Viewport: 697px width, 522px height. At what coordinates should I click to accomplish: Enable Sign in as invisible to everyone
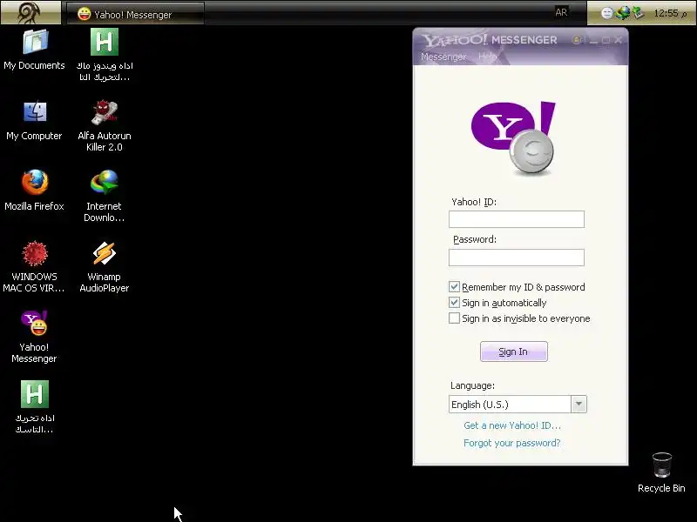454,318
